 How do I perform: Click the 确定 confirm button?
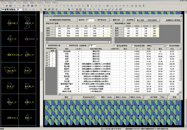(x=67, y=97)
